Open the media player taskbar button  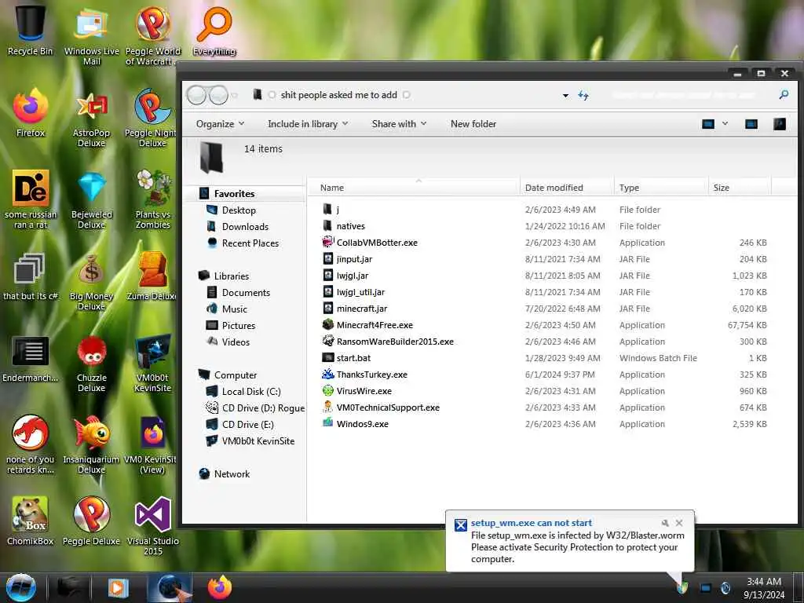pos(118,587)
